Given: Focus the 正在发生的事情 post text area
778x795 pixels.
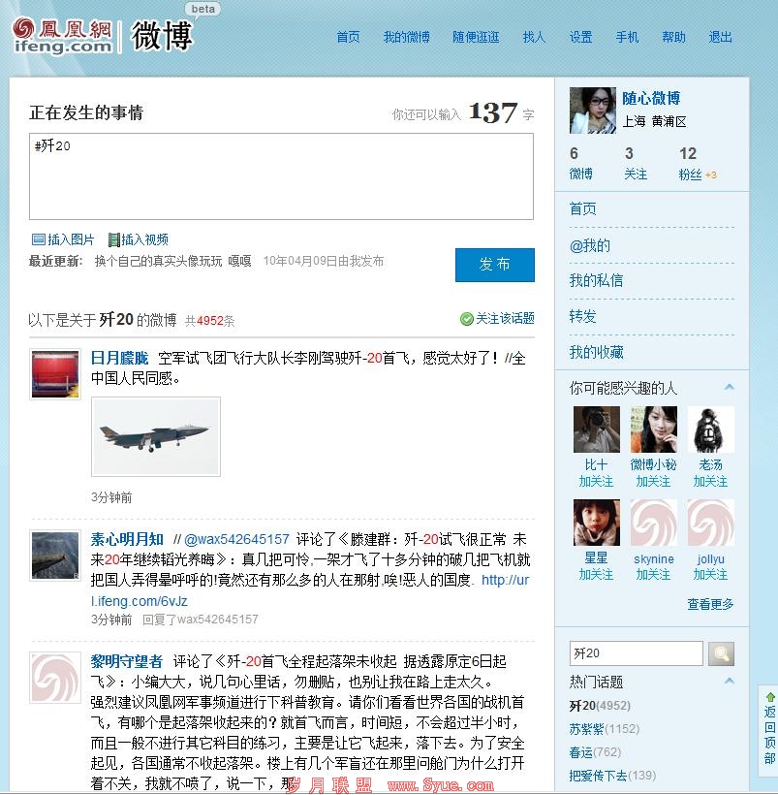Looking at the screenshot, I should tap(281, 176).
